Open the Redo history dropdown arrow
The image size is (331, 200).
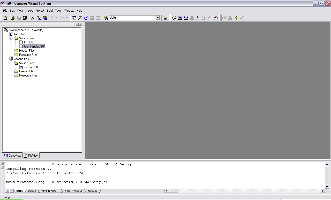pyautogui.click(x=67, y=18)
